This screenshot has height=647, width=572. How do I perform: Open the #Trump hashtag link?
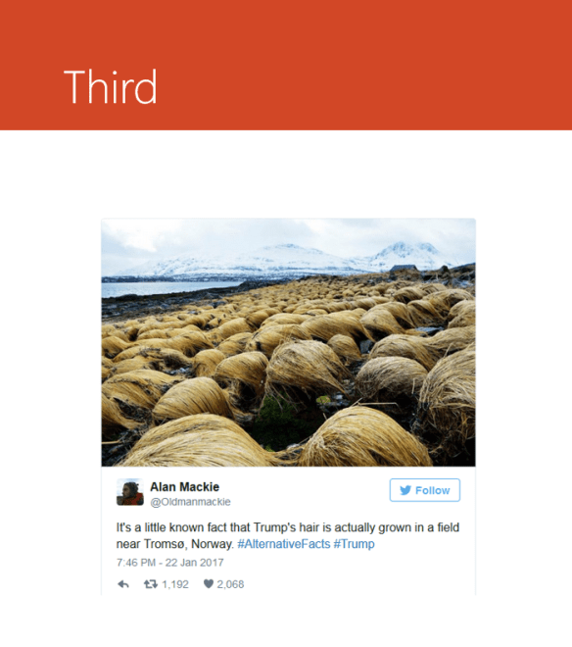354,544
